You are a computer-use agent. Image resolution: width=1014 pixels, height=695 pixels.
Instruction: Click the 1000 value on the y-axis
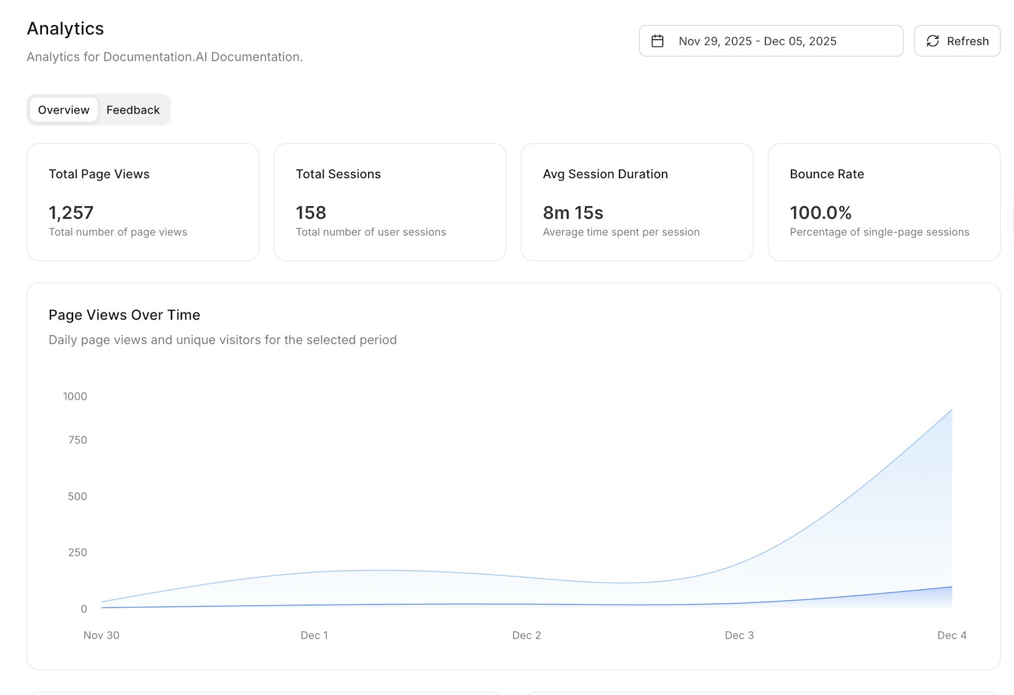[75, 396]
